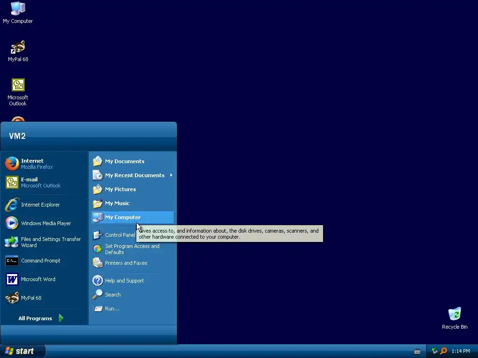Expand the My Recent Documents submenu
This screenshot has height=358, width=478.
133,175
